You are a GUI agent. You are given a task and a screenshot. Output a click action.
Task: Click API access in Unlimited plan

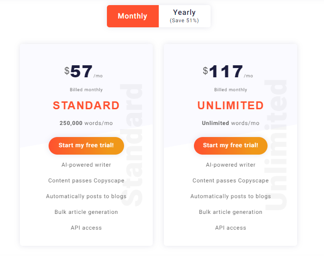click(x=231, y=228)
